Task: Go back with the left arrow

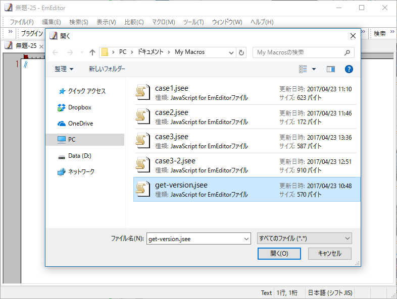Action: (x=55, y=52)
